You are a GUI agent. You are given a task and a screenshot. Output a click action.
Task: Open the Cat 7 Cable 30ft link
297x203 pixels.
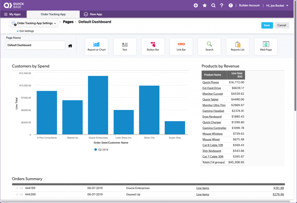(x=213, y=156)
